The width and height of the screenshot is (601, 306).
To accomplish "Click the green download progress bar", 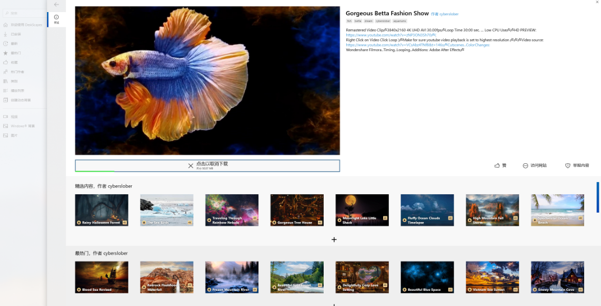I will click(x=95, y=172).
